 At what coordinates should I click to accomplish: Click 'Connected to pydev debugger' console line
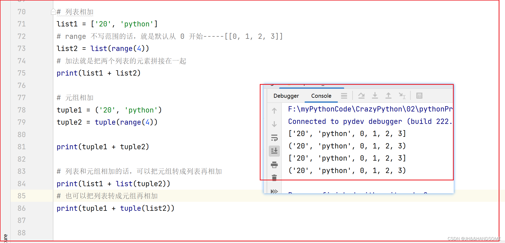[370, 121]
